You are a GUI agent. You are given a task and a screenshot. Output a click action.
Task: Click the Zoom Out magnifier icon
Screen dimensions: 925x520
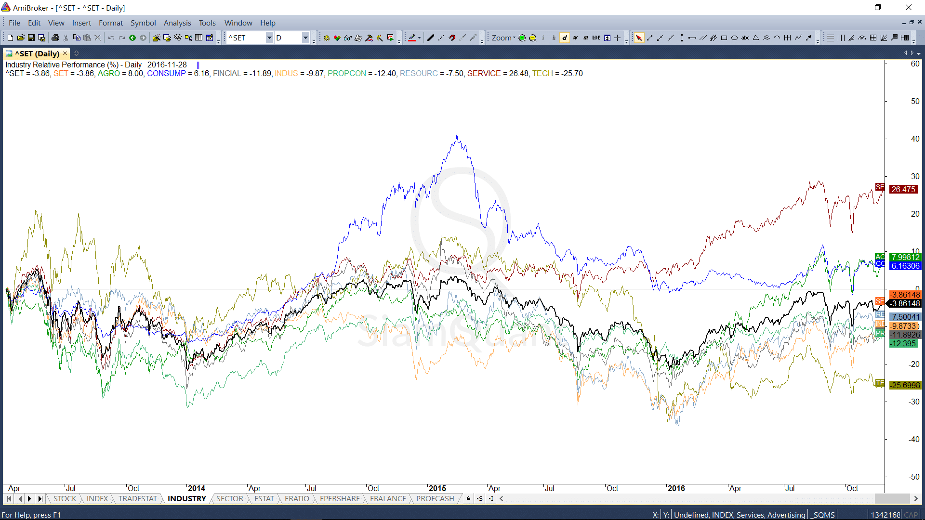pyautogui.click(x=532, y=38)
